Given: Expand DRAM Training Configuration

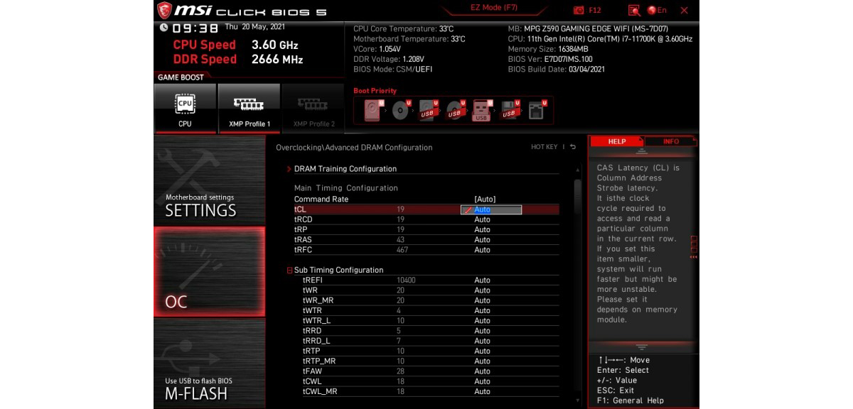Looking at the screenshot, I should pyautogui.click(x=345, y=169).
